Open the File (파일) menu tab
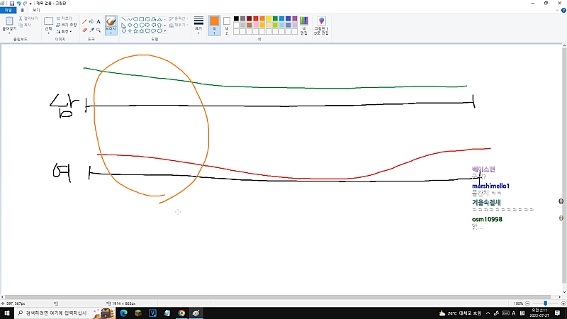567x319 pixels. coord(8,10)
